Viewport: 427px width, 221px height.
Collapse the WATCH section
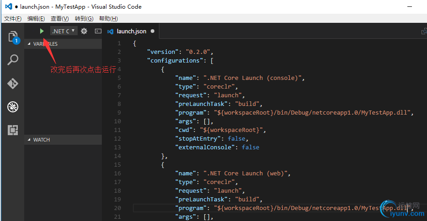pyautogui.click(x=63, y=140)
